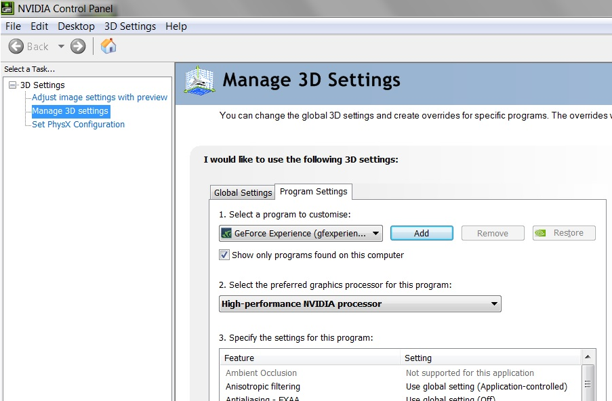Image resolution: width=612 pixels, height=401 pixels.
Task: Click the Setting column header
Action: tap(491, 358)
